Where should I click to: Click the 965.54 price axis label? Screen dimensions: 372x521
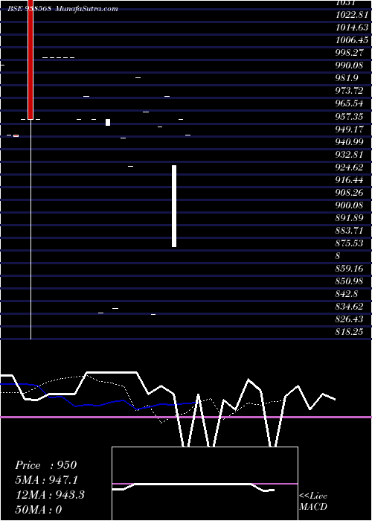(x=350, y=103)
